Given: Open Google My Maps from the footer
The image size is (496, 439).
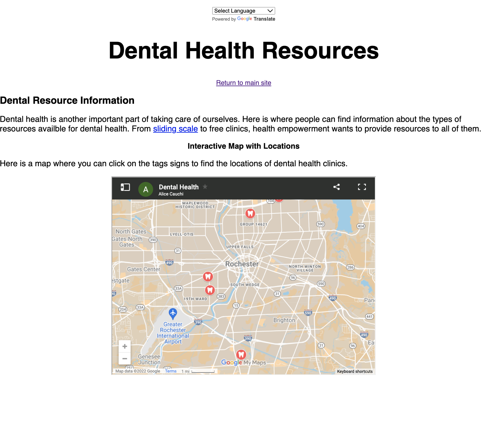Looking at the screenshot, I should pyautogui.click(x=243, y=362).
